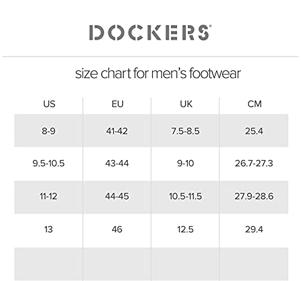Select the UK column header
The width and height of the screenshot is (301, 281).
tap(186, 104)
